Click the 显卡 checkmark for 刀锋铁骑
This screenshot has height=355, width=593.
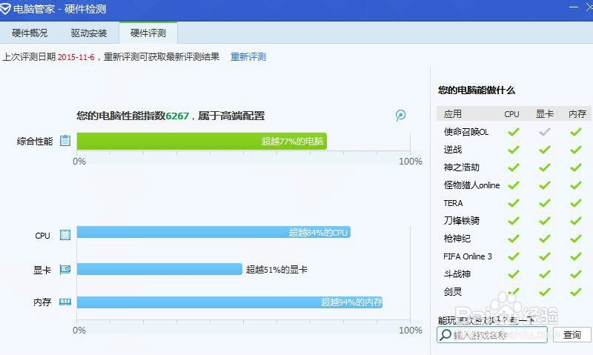(x=545, y=221)
